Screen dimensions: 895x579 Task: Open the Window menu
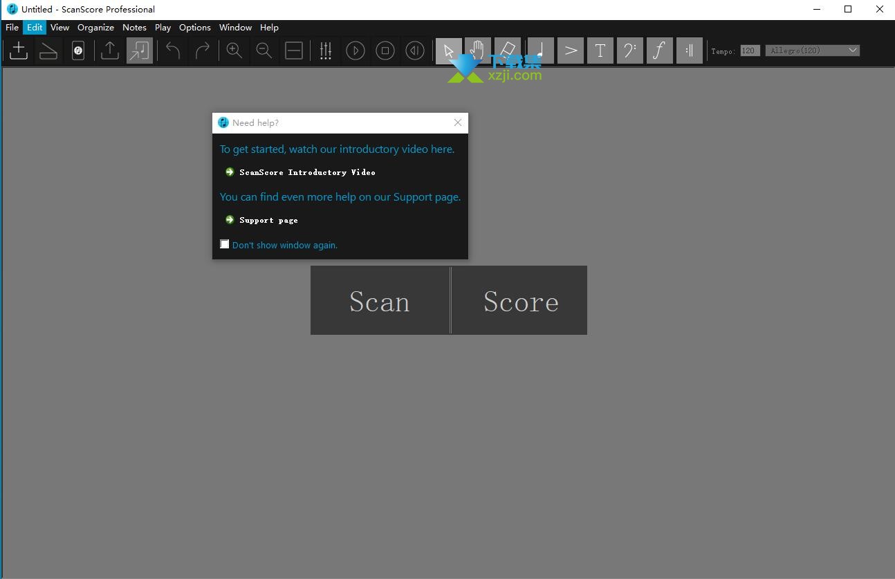coord(235,28)
